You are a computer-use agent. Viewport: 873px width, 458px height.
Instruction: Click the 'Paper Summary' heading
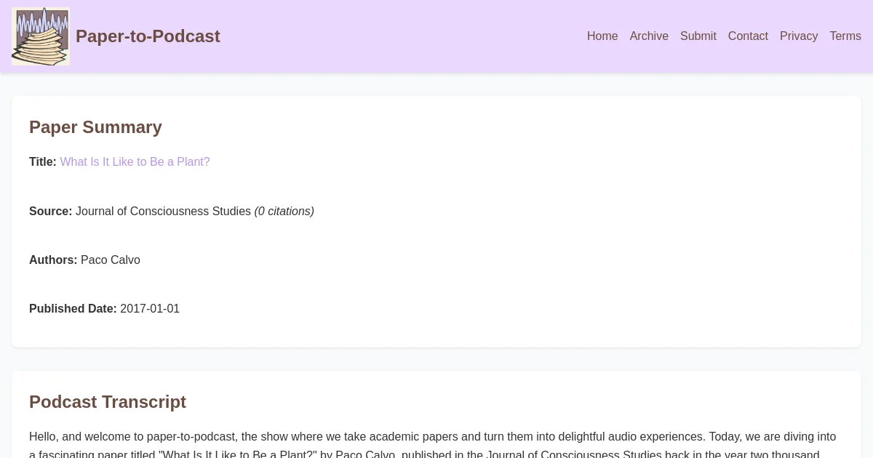pos(95,127)
